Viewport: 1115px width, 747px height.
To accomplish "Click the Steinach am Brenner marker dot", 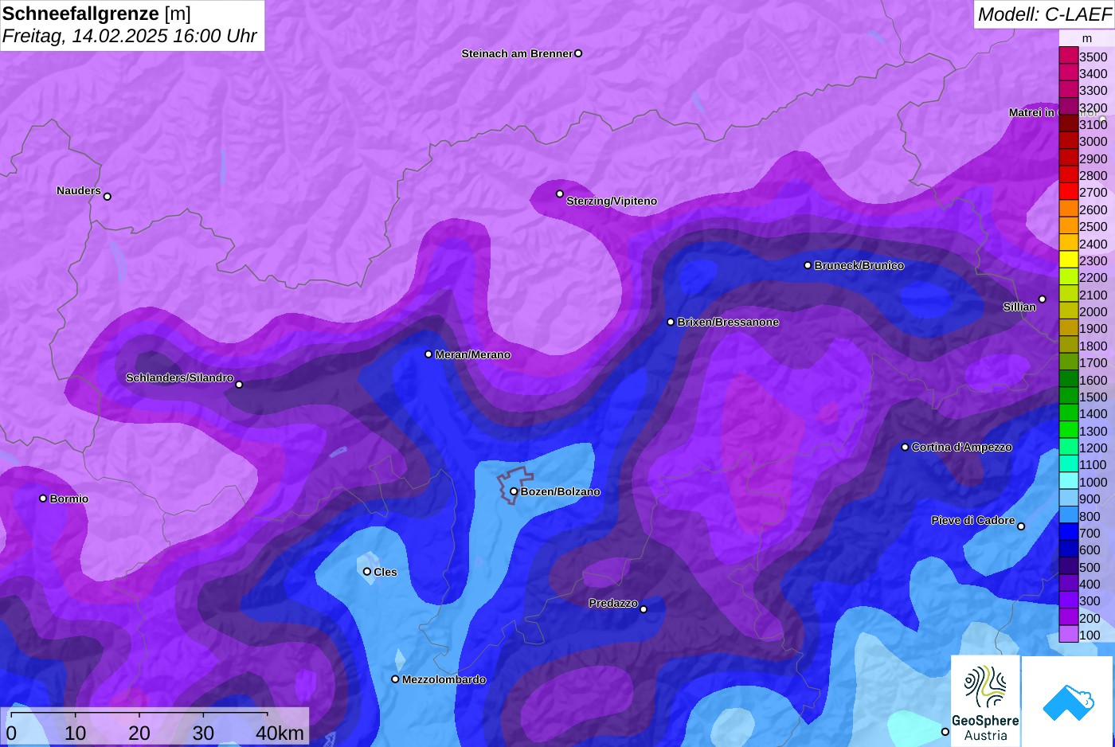I will click(x=578, y=53).
